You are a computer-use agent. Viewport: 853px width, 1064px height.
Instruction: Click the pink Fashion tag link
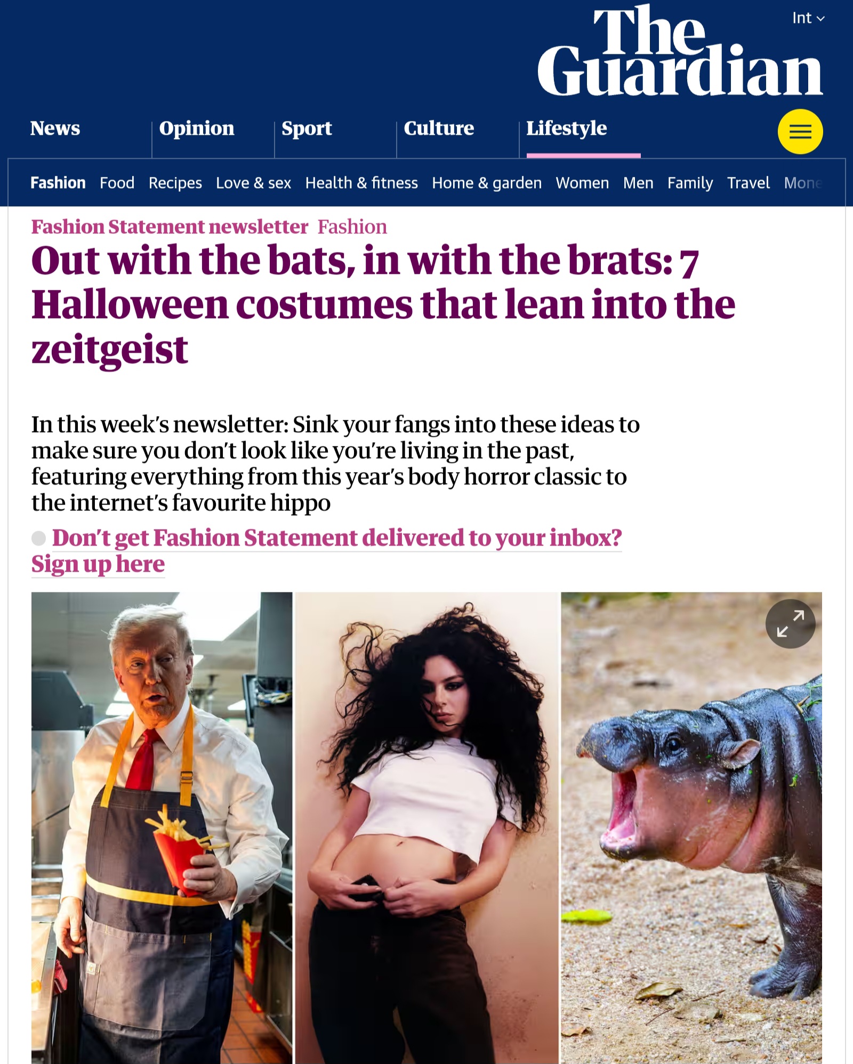pyautogui.click(x=352, y=227)
